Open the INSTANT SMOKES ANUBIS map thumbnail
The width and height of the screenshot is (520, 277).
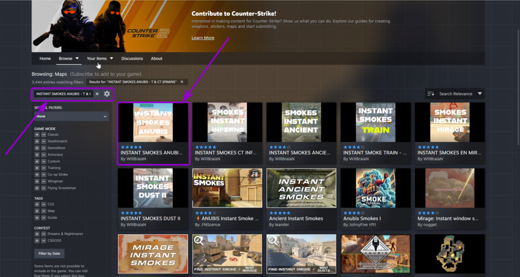(153, 122)
